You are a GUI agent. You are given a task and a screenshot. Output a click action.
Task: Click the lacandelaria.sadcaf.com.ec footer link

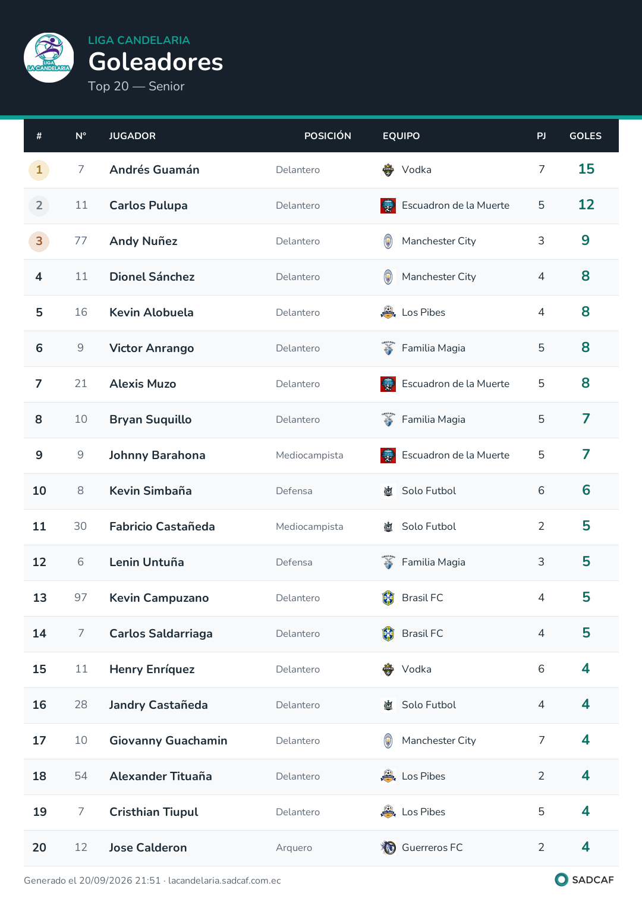point(224,881)
